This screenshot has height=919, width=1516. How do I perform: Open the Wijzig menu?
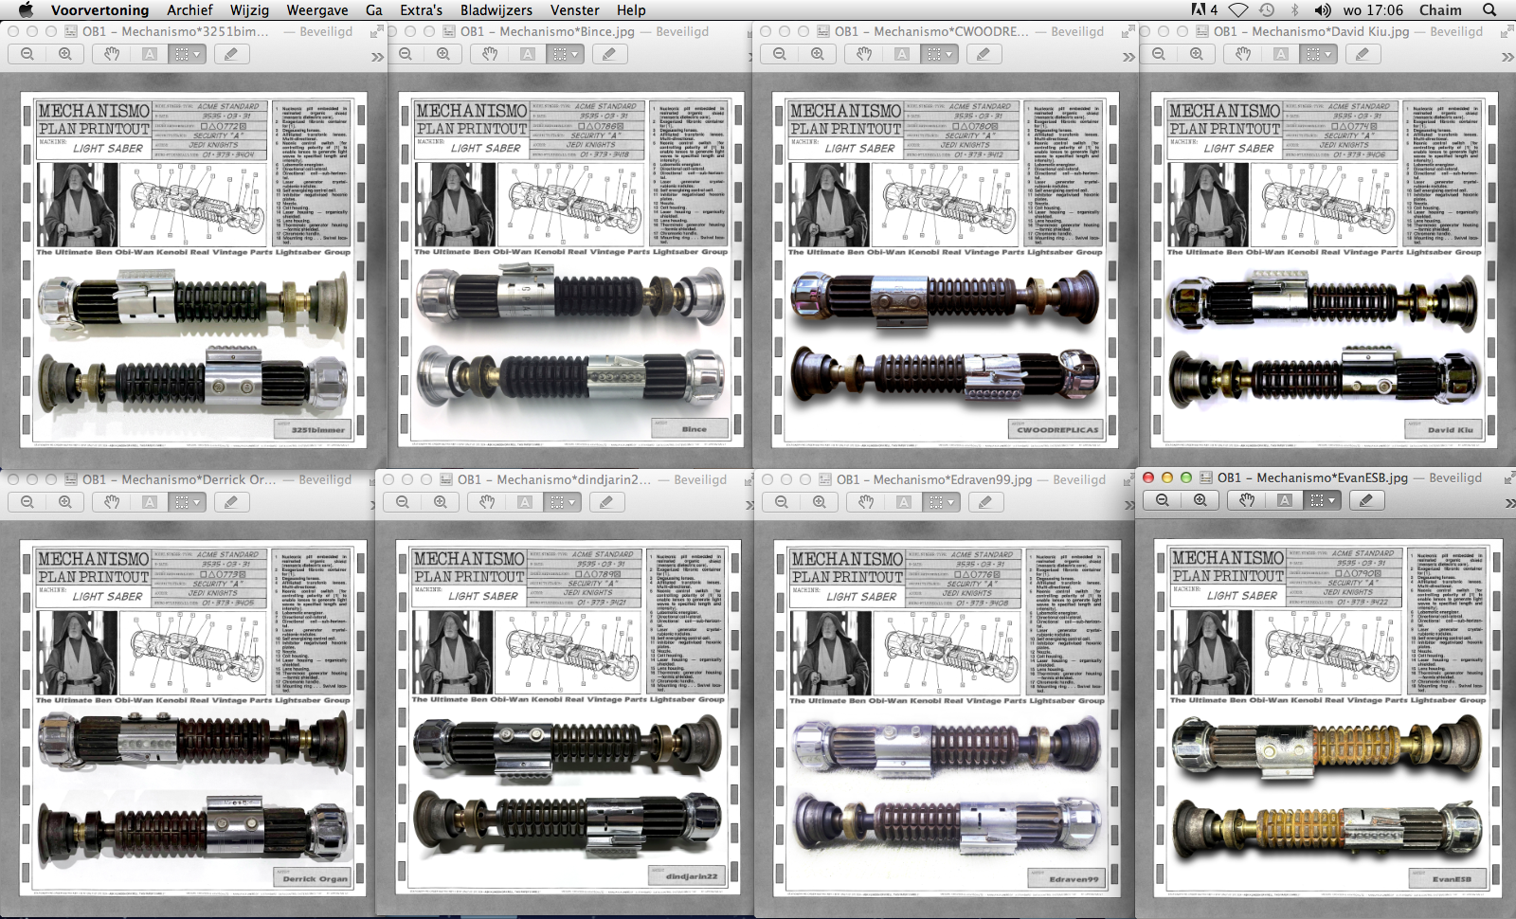[249, 10]
